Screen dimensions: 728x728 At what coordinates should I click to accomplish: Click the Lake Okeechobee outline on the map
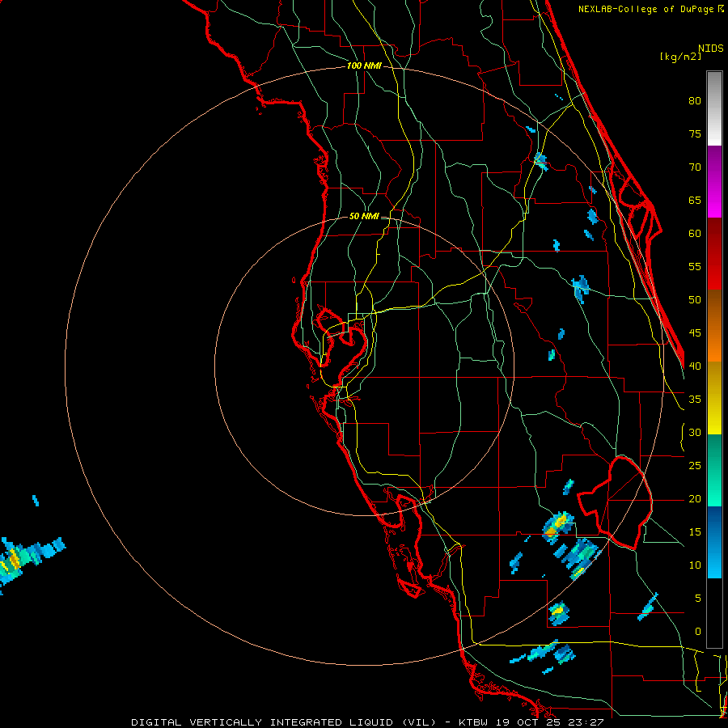616,502
